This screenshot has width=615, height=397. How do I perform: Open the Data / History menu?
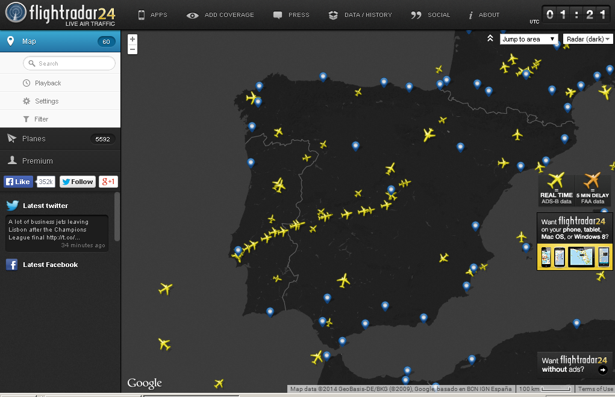[360, 15]
